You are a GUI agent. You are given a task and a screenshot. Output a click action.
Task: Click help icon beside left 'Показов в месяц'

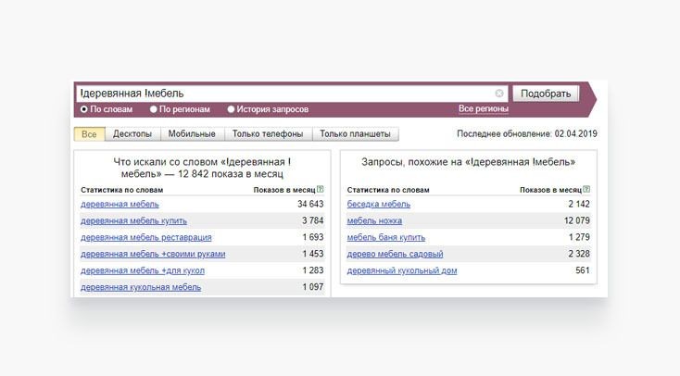[320, 189]
